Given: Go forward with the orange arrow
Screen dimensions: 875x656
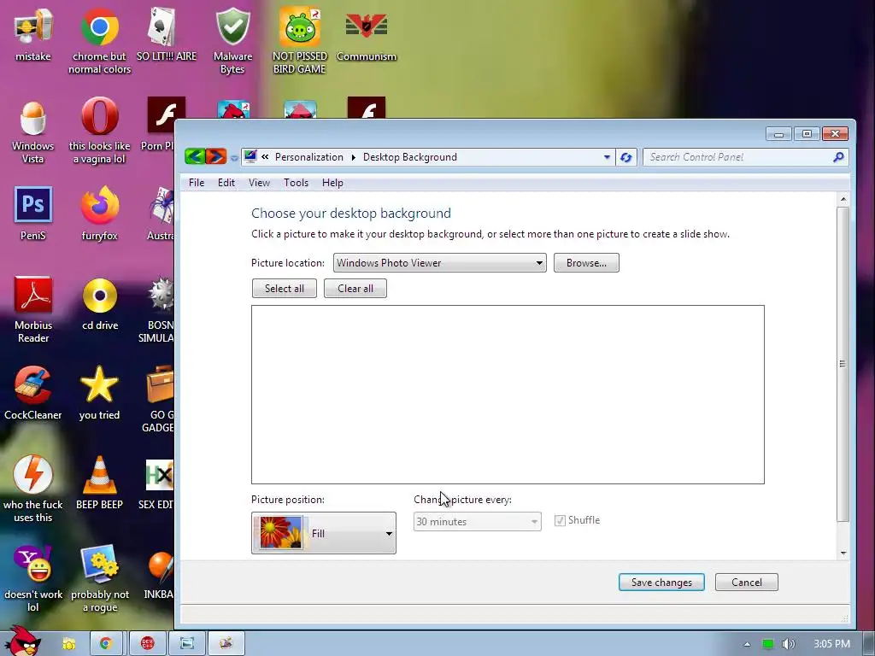Looking at the screenshot, I should pos(216,156).
